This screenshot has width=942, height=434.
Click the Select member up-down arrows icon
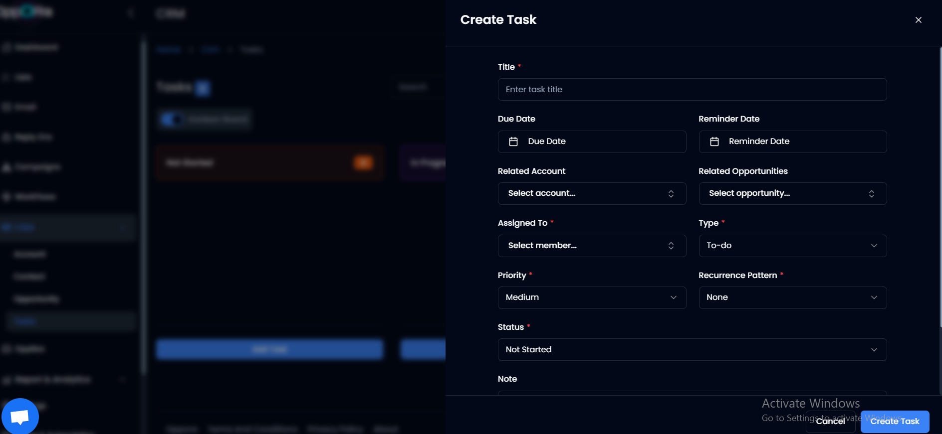pyautogui.click(x=671, y=246)
